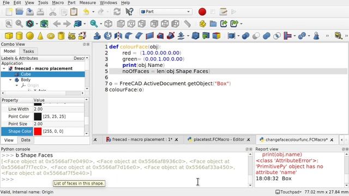Revolve a selected shape icon
The height and width of the screenshot is (196, 349).
108,36
